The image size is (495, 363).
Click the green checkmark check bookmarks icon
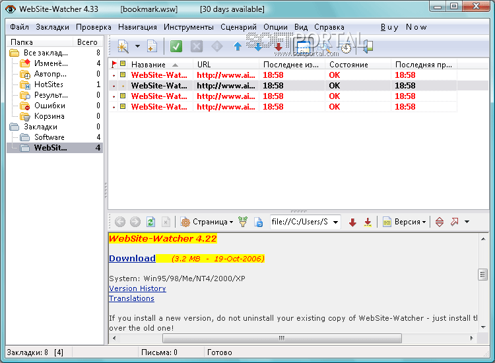(176, 46)
